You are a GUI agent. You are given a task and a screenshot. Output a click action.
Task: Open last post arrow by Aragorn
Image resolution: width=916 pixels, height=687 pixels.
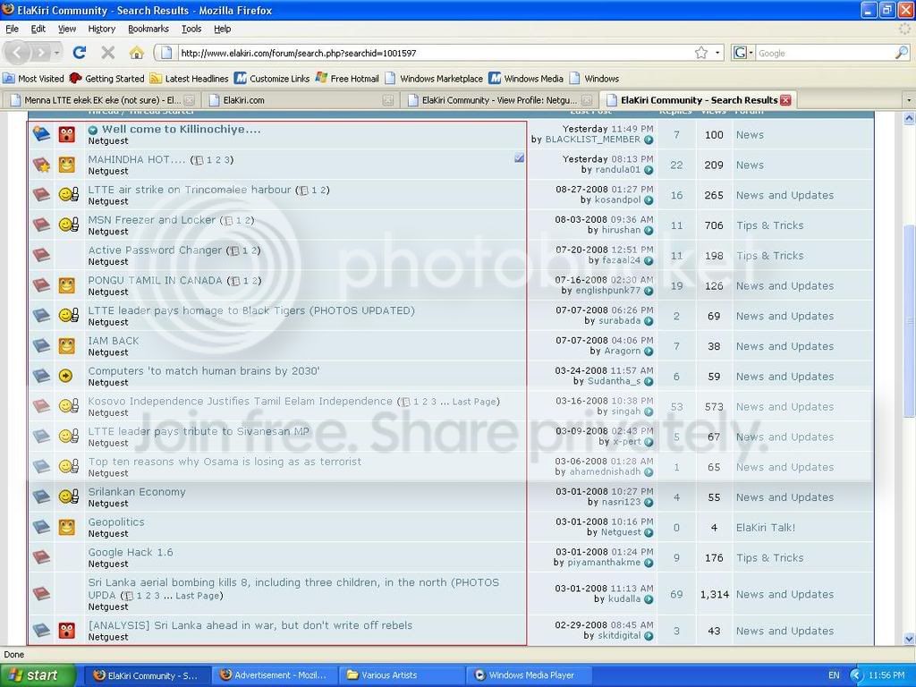pos(649,352)
